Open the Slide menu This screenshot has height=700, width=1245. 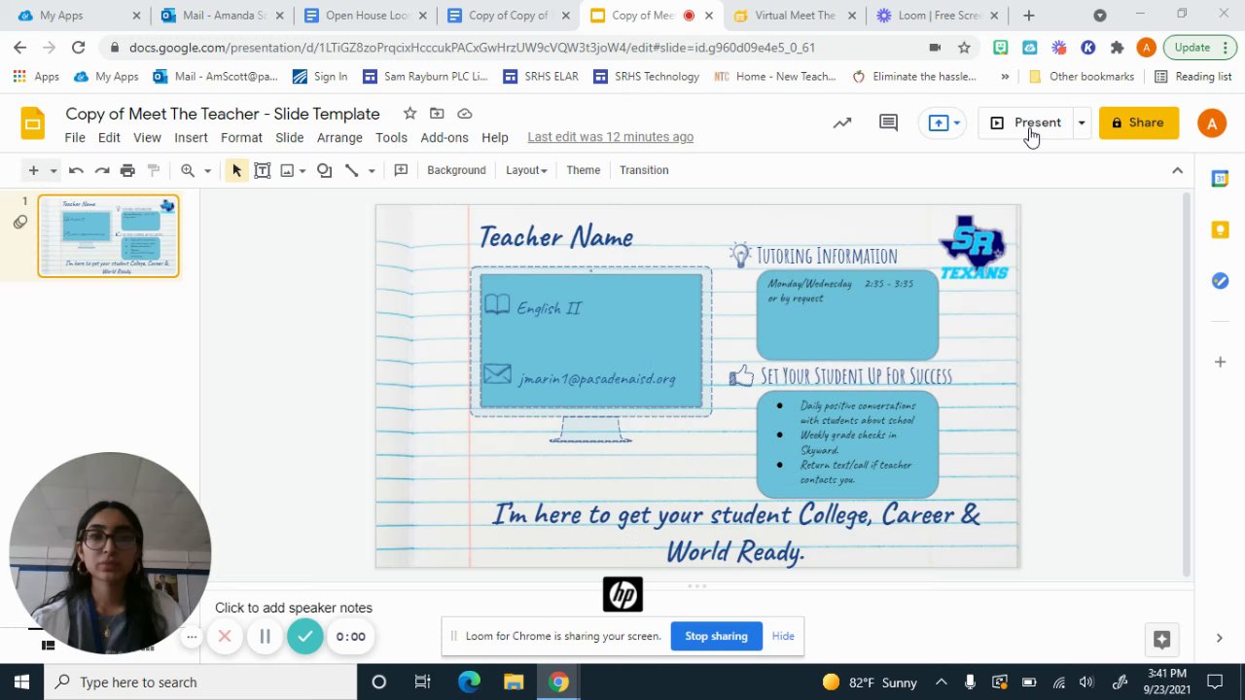(290, 137)
